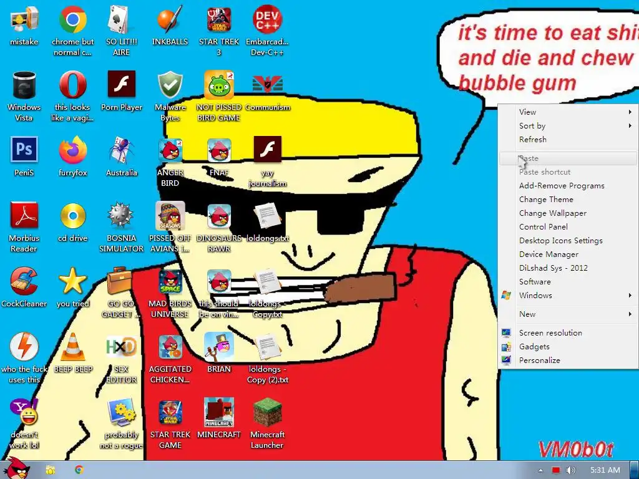The width and height of the screenshot is (639, 479).
Task: Choose Add-Remove Programs menu entry
Action: tap(568, 186)
